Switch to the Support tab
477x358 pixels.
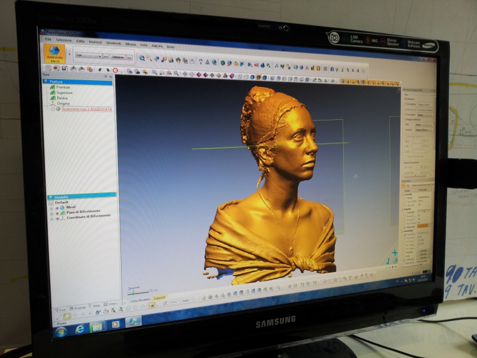tap(159, 298)
